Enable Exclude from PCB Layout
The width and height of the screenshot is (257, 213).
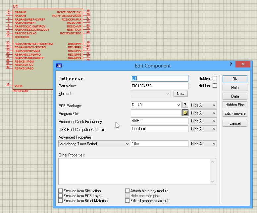point(61,196)
